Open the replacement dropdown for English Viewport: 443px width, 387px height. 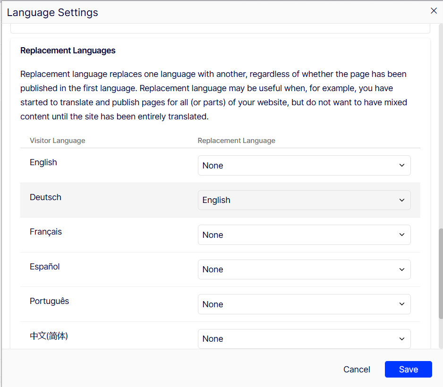[304, 166]
